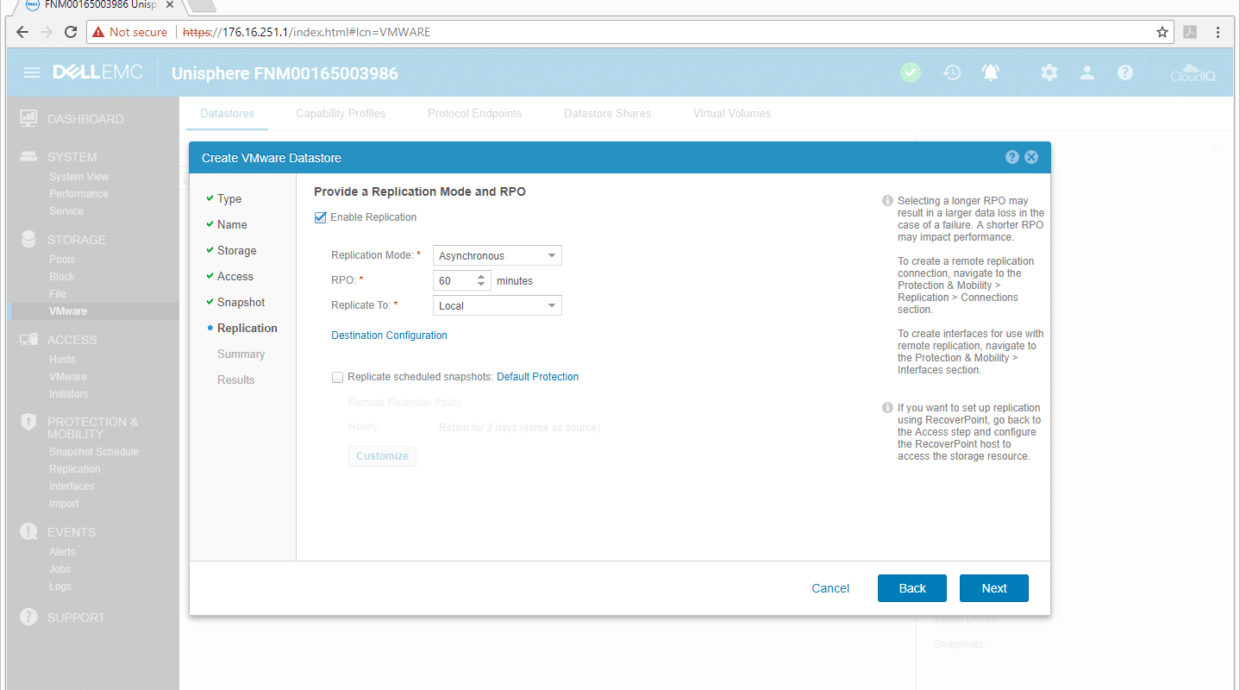1240x690 pixels.
Task: Click the Dashboard sidebar icon
Action: 28,117
